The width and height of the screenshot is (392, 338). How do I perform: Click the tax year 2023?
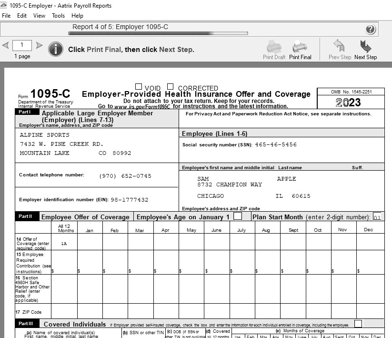(348, 102)
